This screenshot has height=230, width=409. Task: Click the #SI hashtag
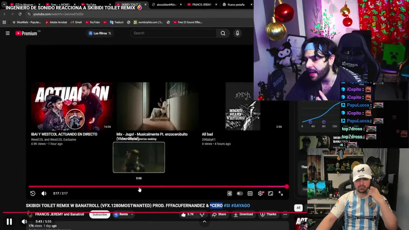click(x=227, y=205)
